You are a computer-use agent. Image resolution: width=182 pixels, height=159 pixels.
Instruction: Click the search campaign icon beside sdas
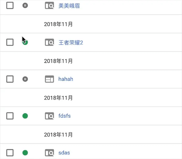(x=50, y=153)
